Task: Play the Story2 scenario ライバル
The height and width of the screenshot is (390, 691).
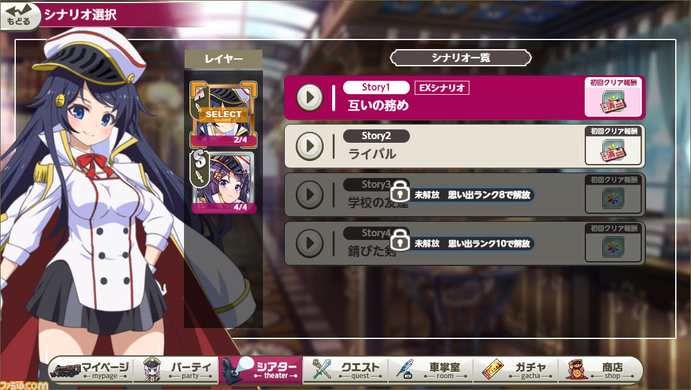Action: (309, 146)
